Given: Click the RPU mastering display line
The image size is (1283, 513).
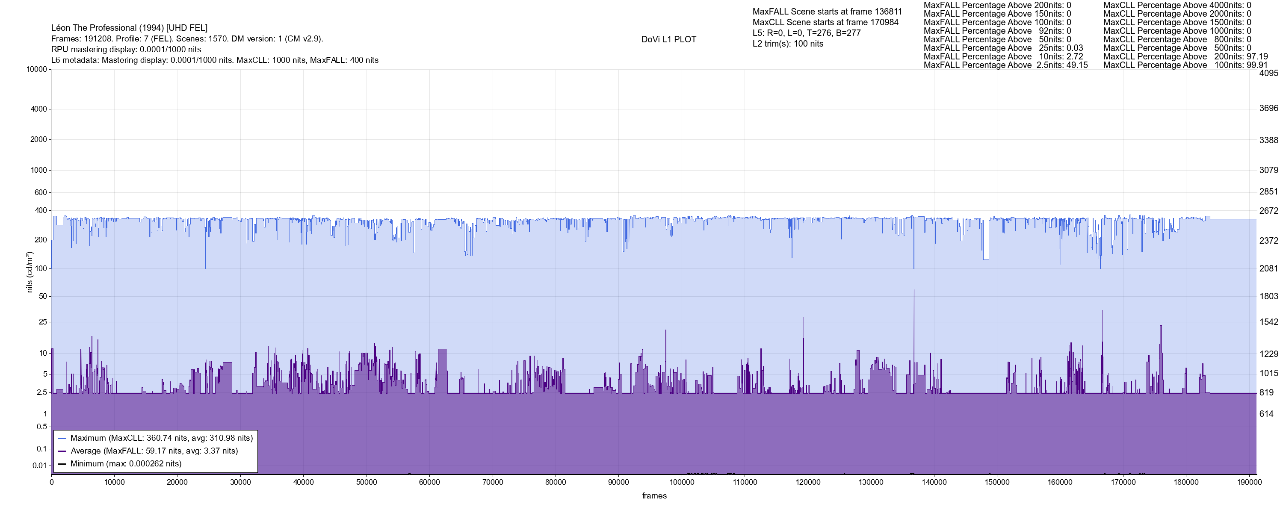Looking at the screenshot, I should tap(126, 49).
